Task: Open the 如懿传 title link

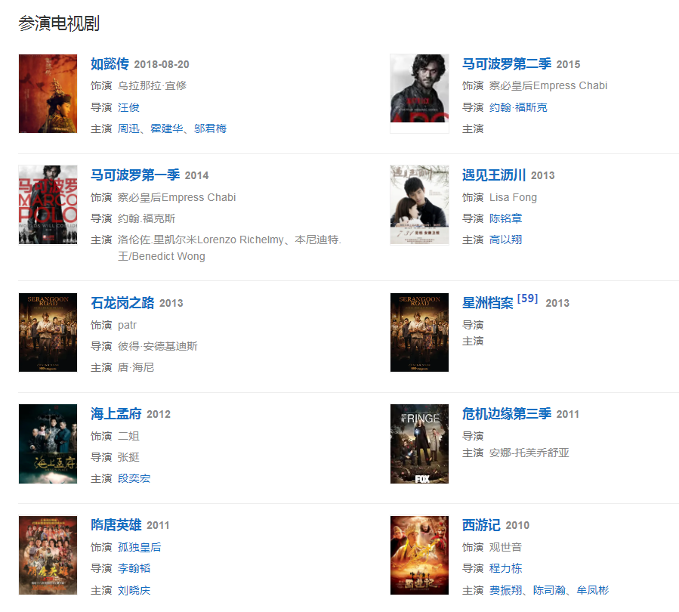Action: click(x=110, y=64)
